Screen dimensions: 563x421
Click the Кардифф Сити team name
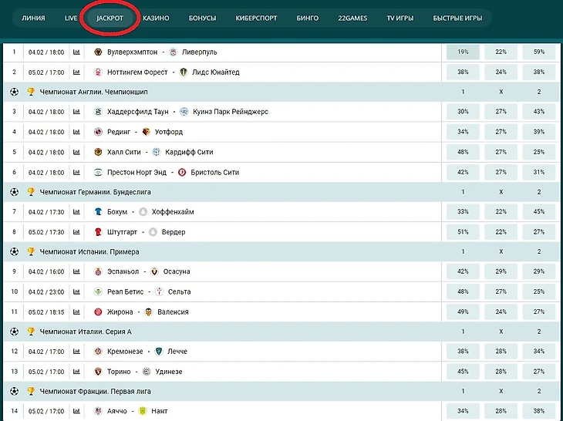(189, 152)
